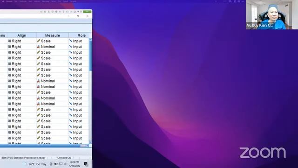The image size is (298, 168).
Task: Select the Role Input cell in the first row
Action: tap(79, 41)
